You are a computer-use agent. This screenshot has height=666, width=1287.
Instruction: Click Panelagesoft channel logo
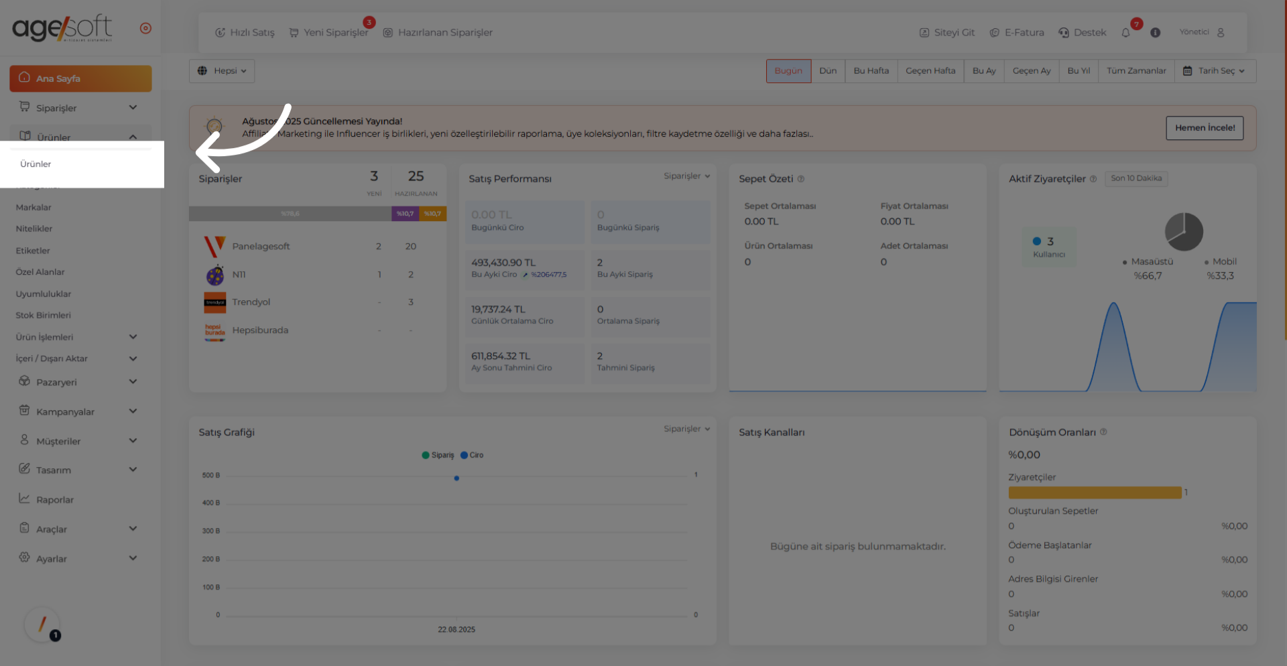coord(214,247)
